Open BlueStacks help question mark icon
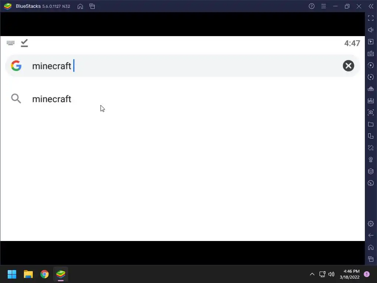 click(311, 6)
